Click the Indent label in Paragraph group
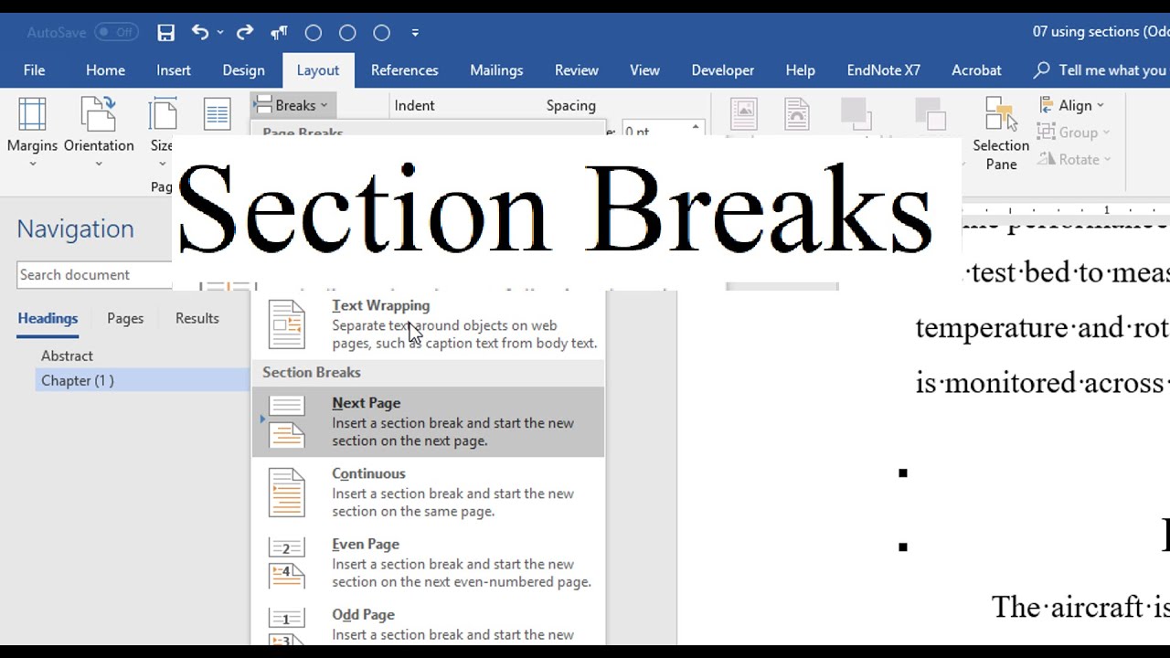Screen dimensions: 1170x658 tap(414, 105)
